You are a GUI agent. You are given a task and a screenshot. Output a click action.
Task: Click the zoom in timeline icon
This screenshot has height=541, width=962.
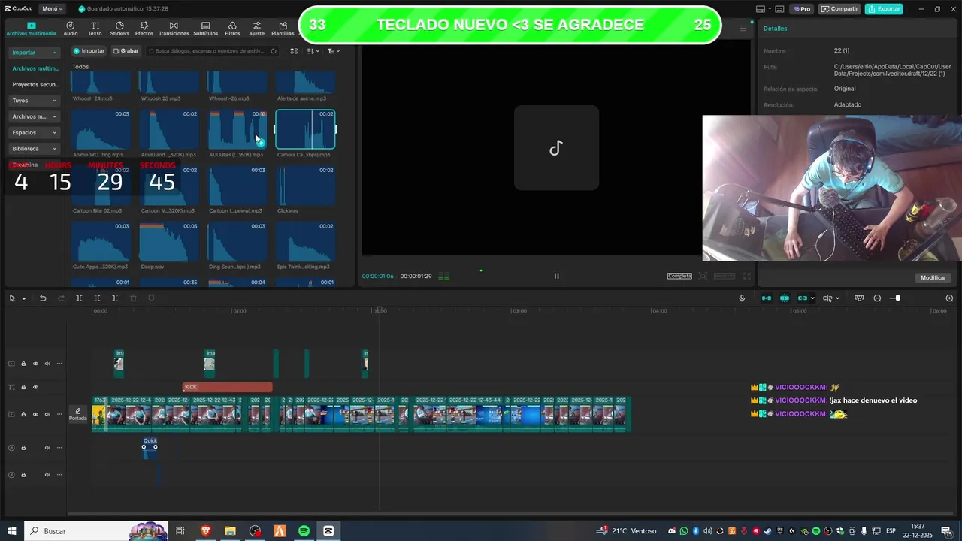949,298
